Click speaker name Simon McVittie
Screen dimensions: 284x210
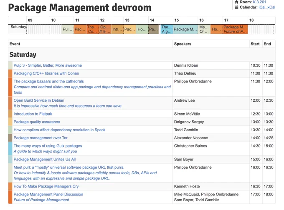click(x=187, y=114)
